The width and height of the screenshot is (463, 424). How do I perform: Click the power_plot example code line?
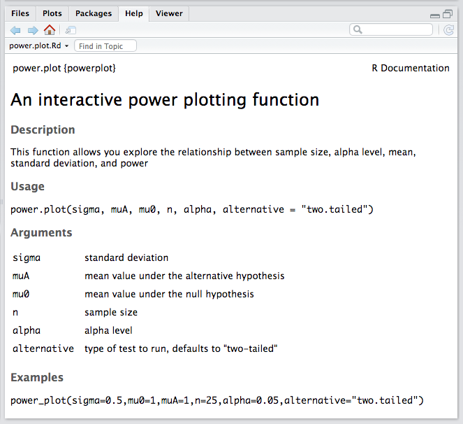click(217, 400)
